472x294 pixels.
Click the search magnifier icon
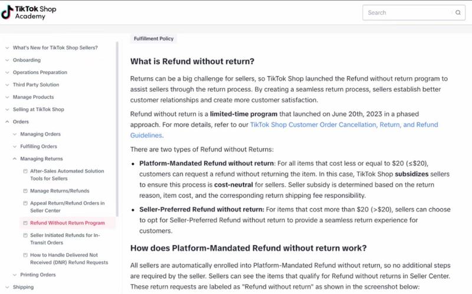point(458,12)
